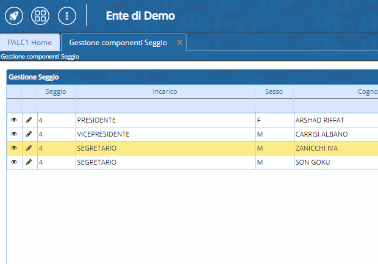Edit the VICEPRESIDENTE row with pencil icon

(x=29, y=134)
